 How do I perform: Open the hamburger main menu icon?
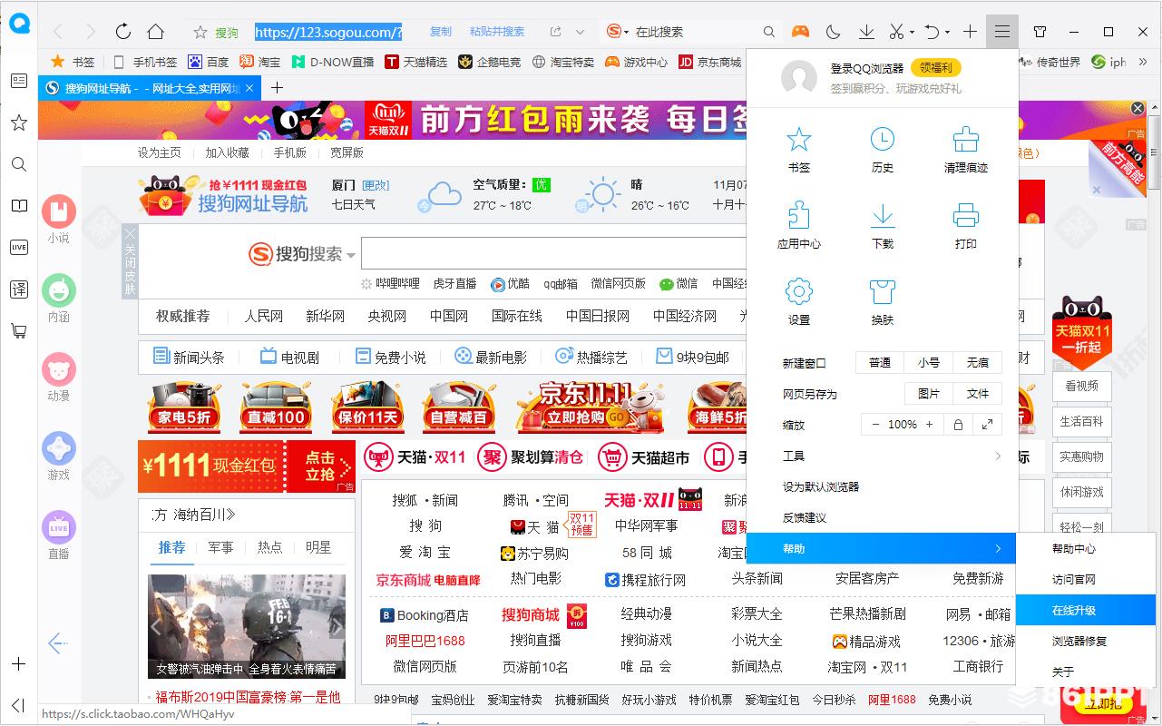click(x=1001, y=32)
